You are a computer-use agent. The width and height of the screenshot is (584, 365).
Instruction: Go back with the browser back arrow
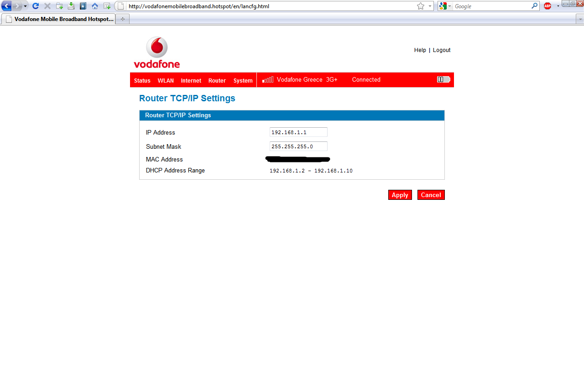click(6, 6)
